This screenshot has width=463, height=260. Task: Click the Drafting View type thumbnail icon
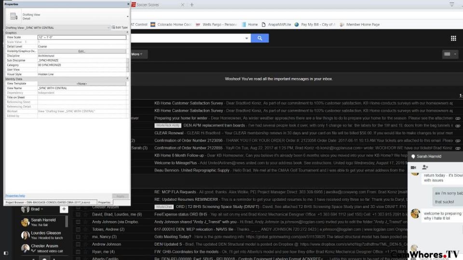(13, 16)
